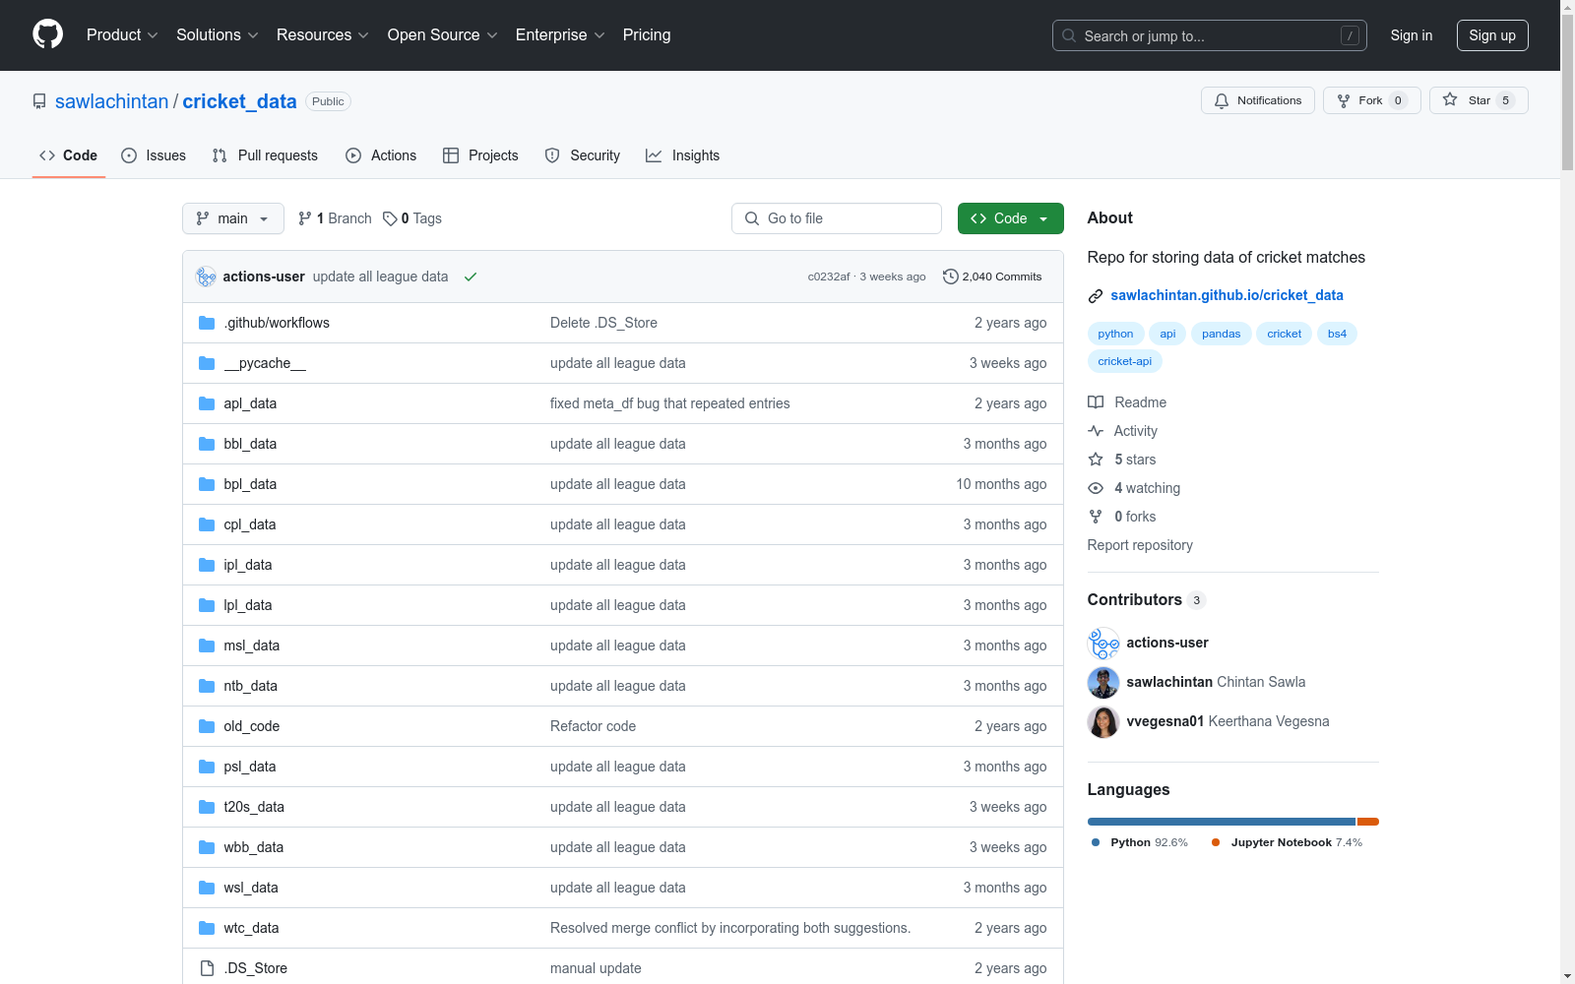Image resolution: width=1575 pixels, height=984 pixels.
Task: Open the green Code dropdown button
Action: [1010, 218]
